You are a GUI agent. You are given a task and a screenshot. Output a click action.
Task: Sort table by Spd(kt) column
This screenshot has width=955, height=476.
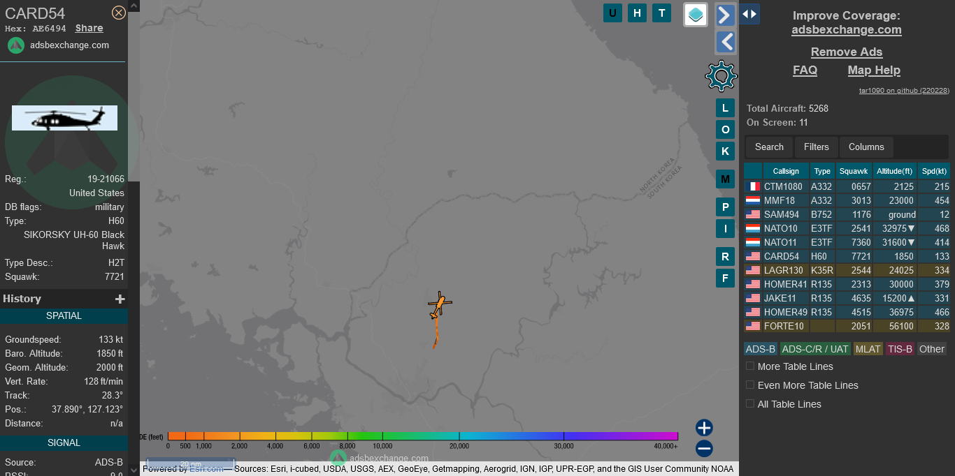tap(934, 171)
